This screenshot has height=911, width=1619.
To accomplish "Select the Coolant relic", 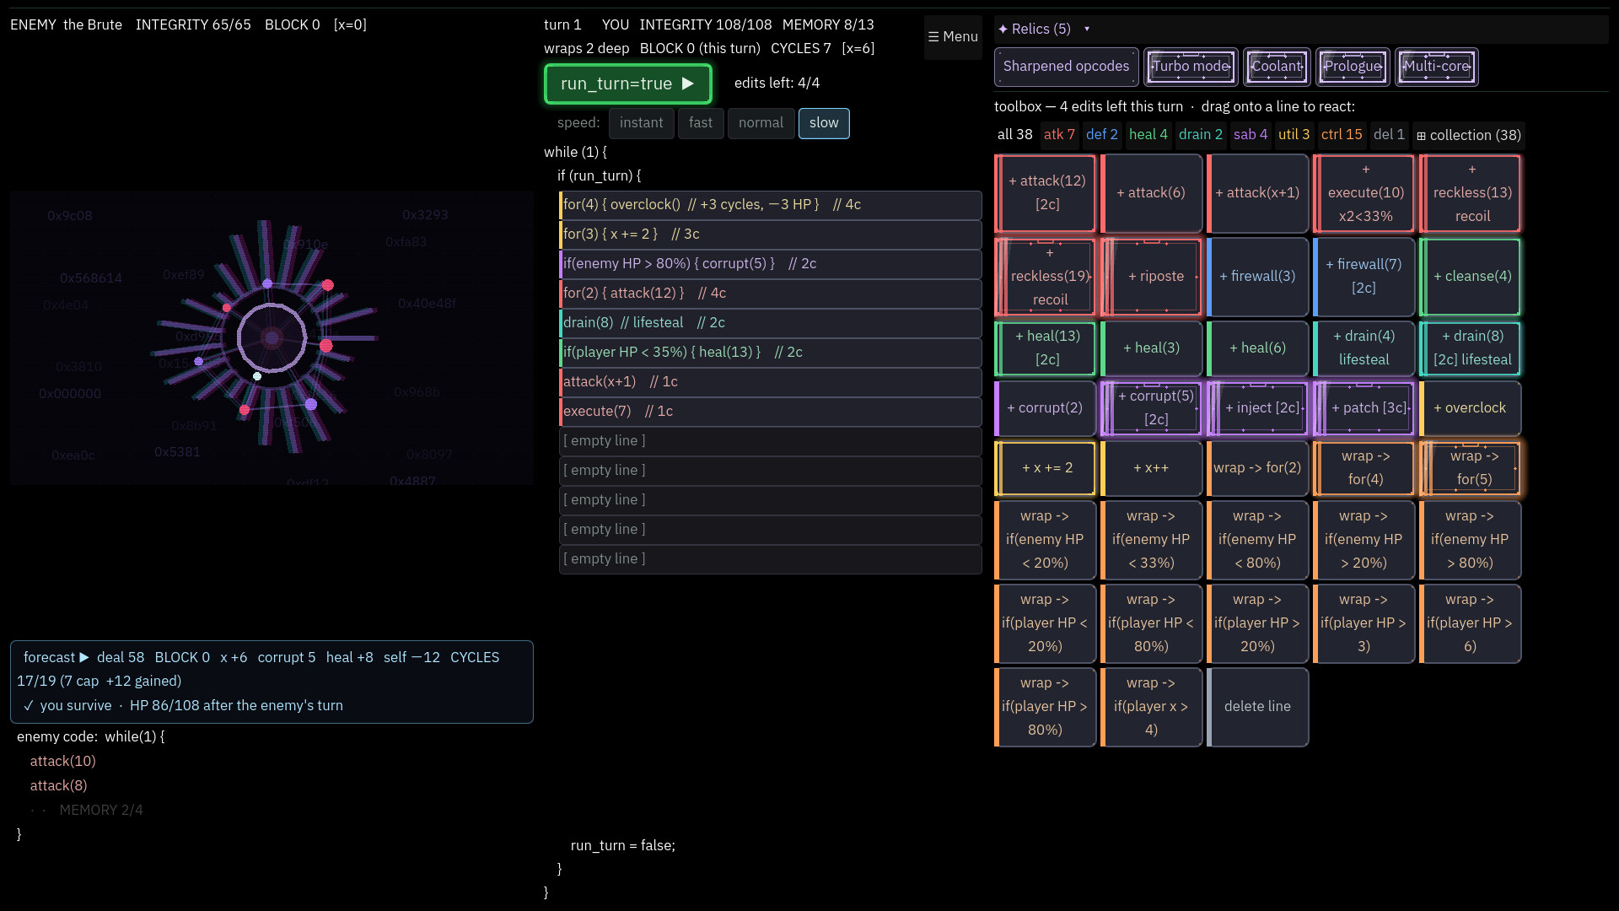I will (1277, 67).
